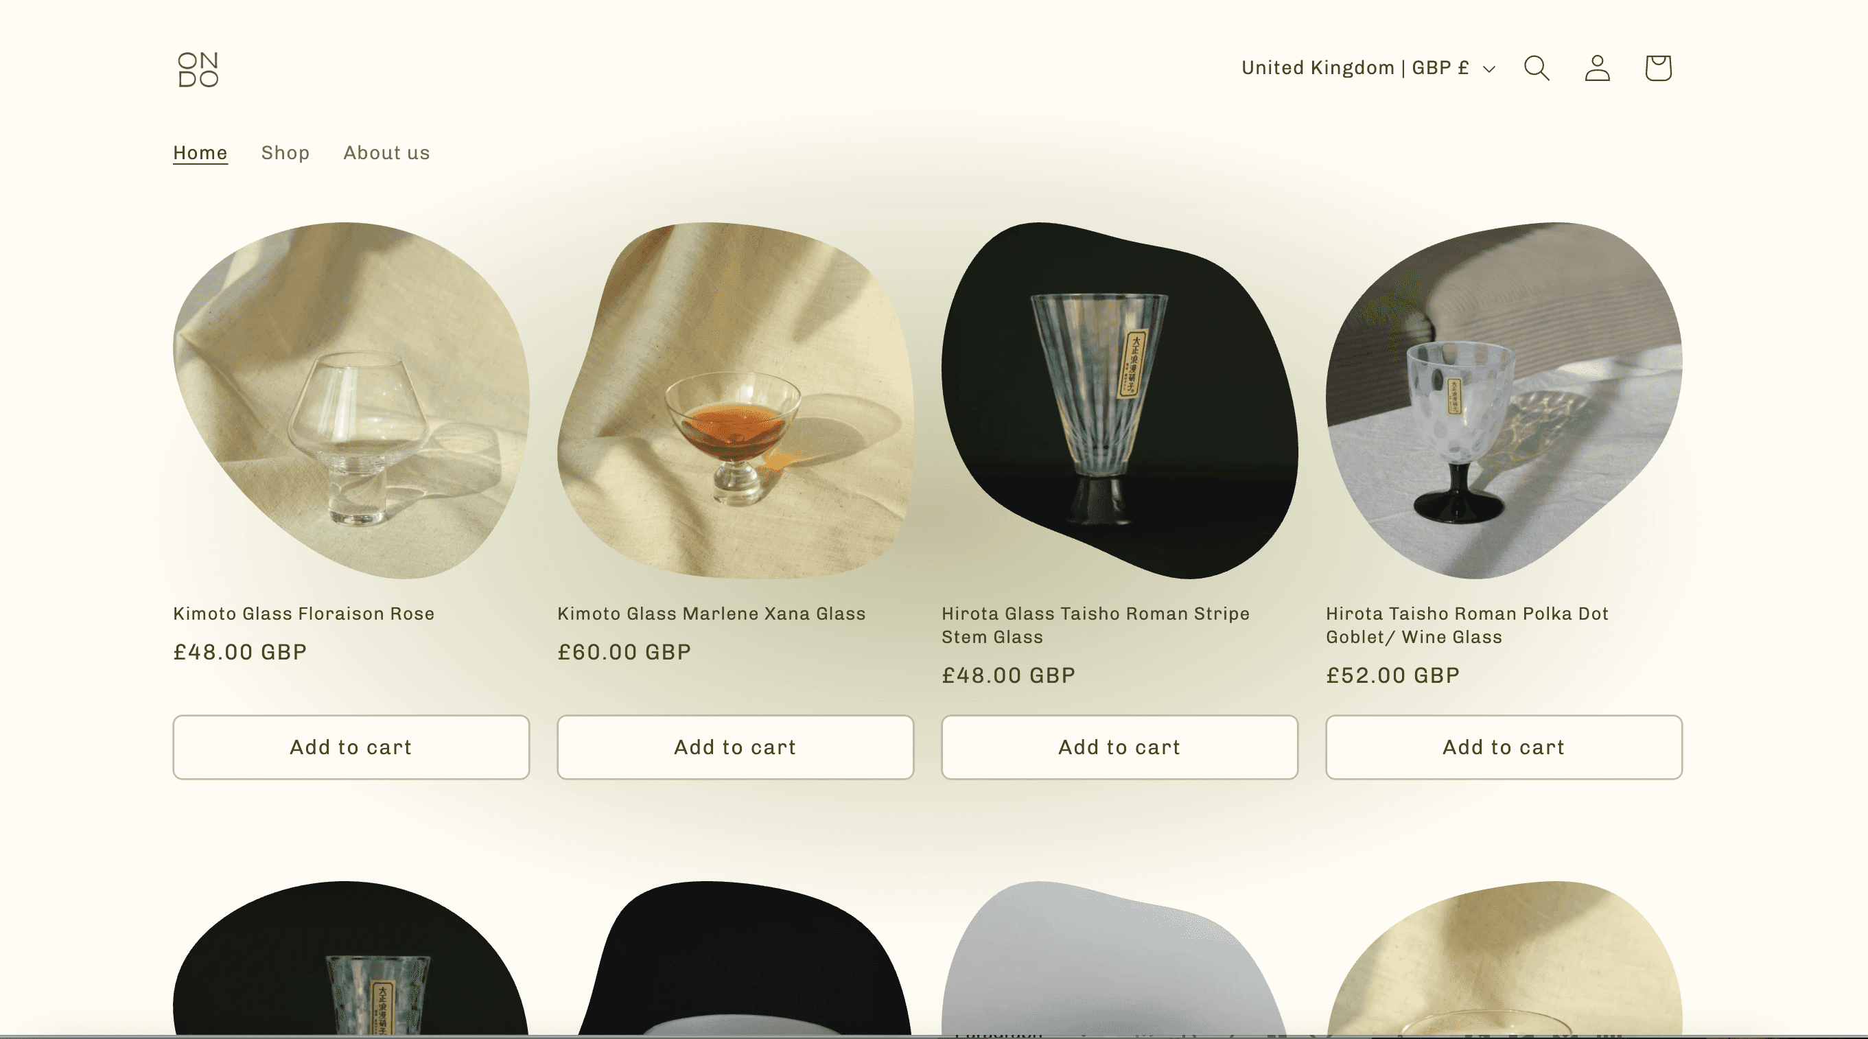
Task: Open Kimoto Glass Floraison Rose product image
Action: 351,400
